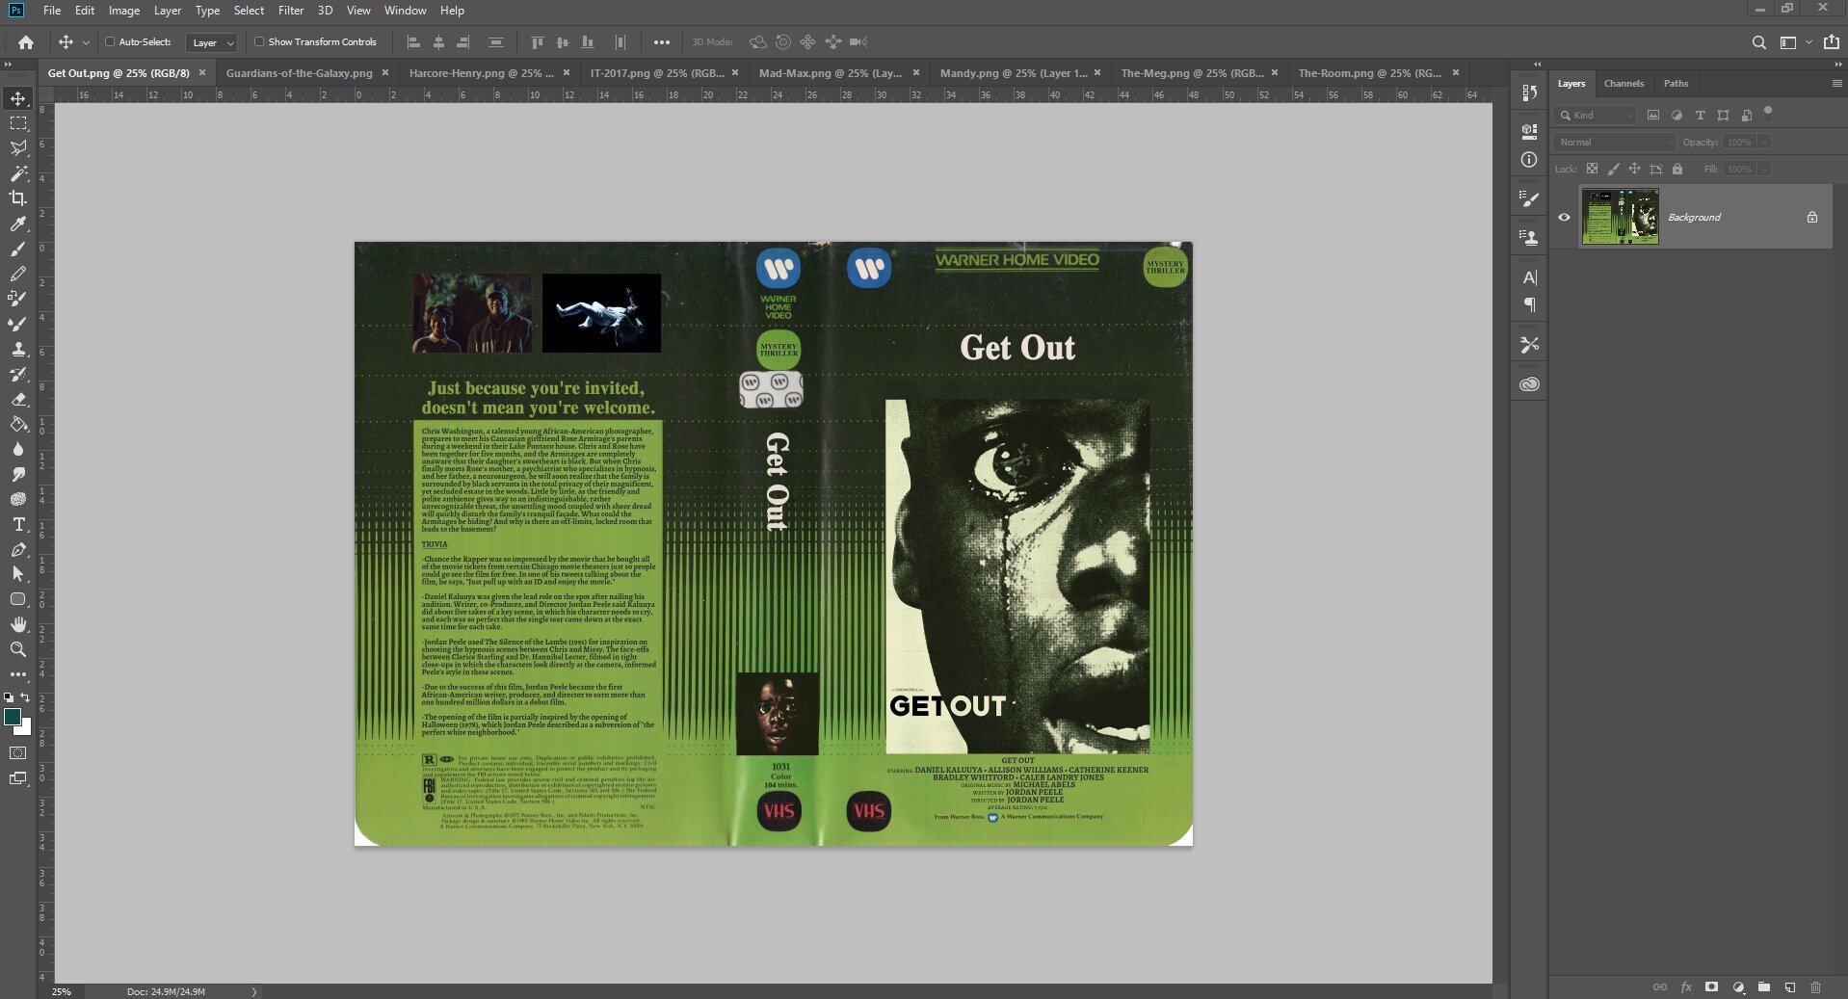Open the Opacity dropdown
1848x999 pixels.
tap(1764, 142)
